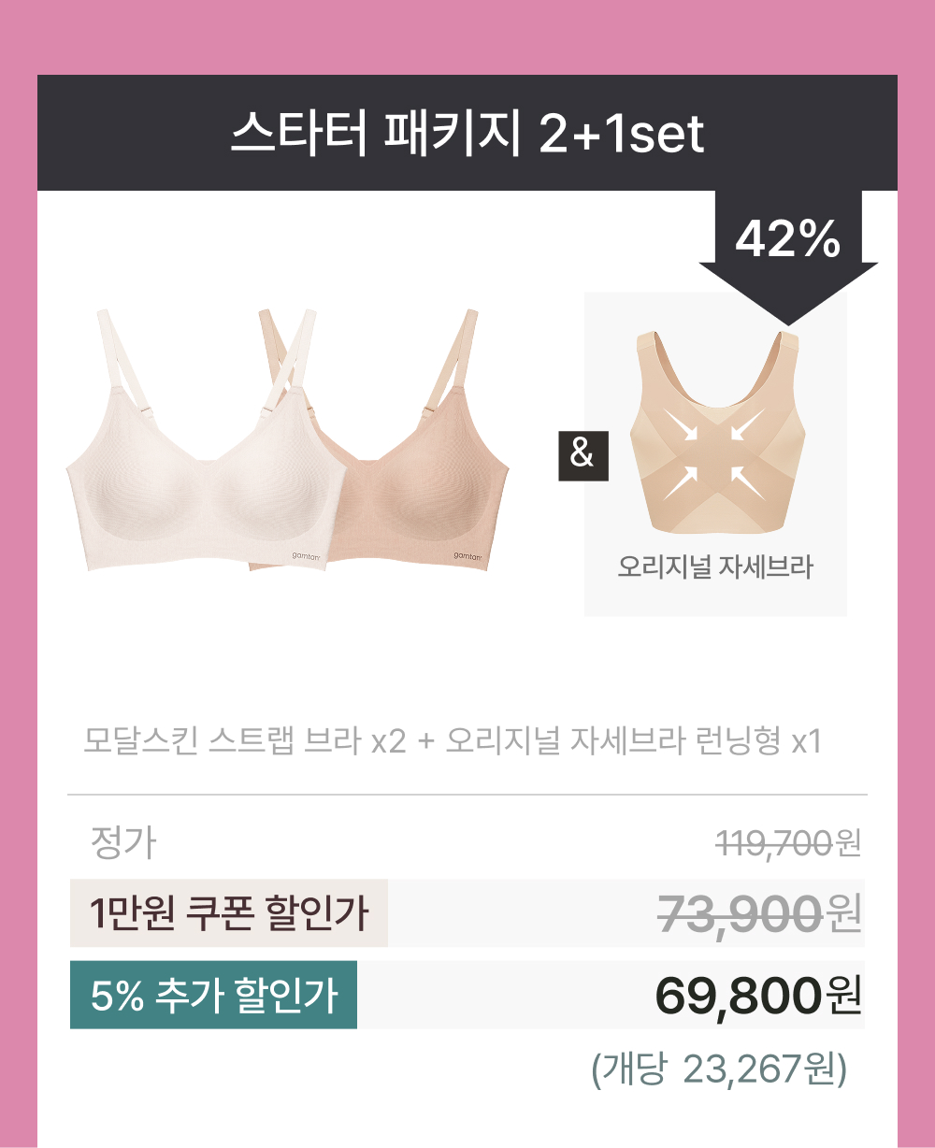Click the per-item price 개당 23,267원

pyautogui.click(x=719, y=1070)
